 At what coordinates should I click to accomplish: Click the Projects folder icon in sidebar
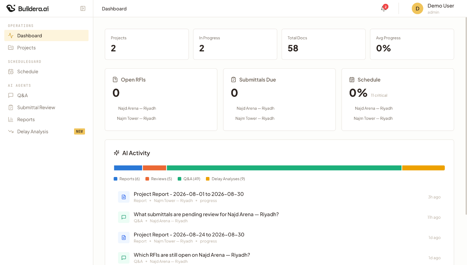11,48
